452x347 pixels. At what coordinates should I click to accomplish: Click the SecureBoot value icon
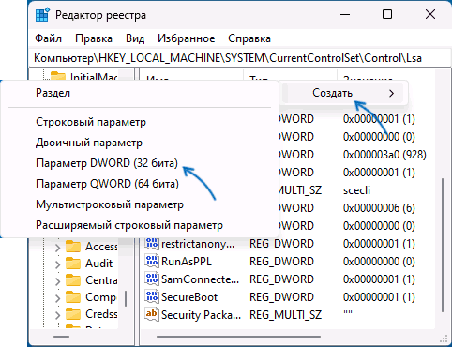152,297
